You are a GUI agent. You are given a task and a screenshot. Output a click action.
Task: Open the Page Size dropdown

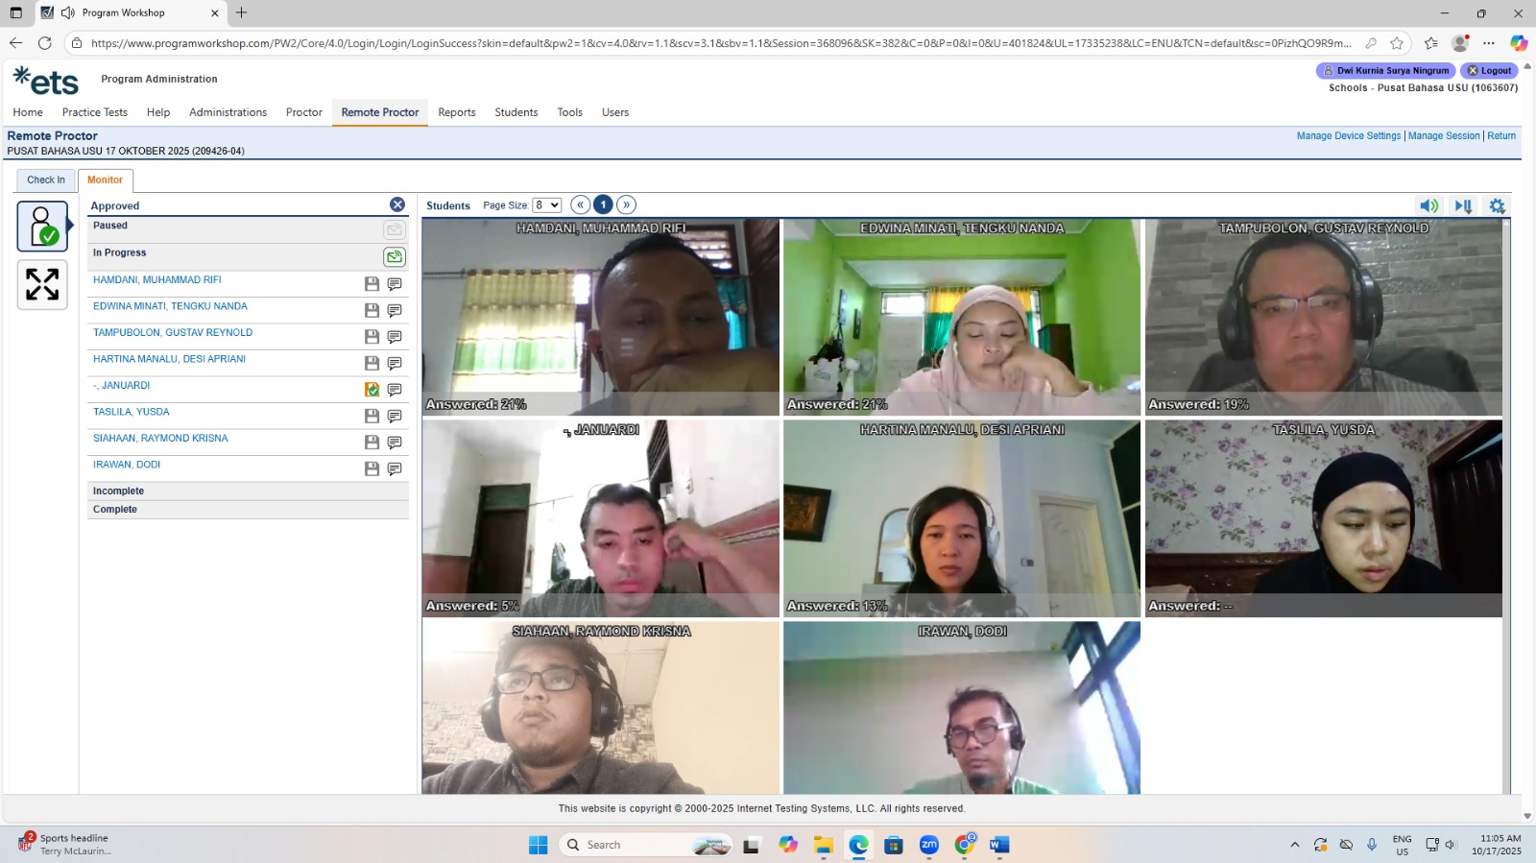point(547,205)
